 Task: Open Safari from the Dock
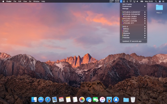pyautogui.click(x=47, y=100)
